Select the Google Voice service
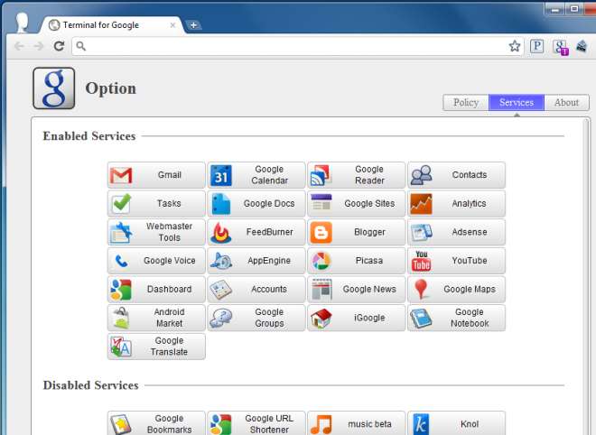The height and width of the screenshot is (435, 596). (156, 261)
